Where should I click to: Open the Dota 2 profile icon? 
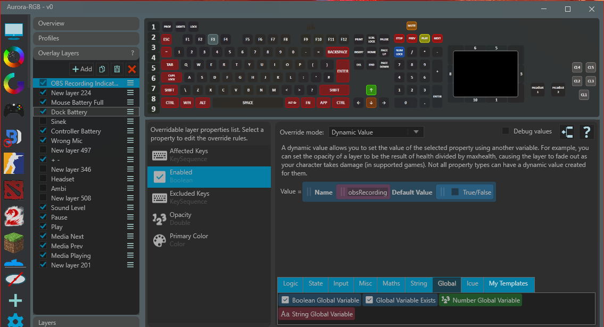(14, 190)
